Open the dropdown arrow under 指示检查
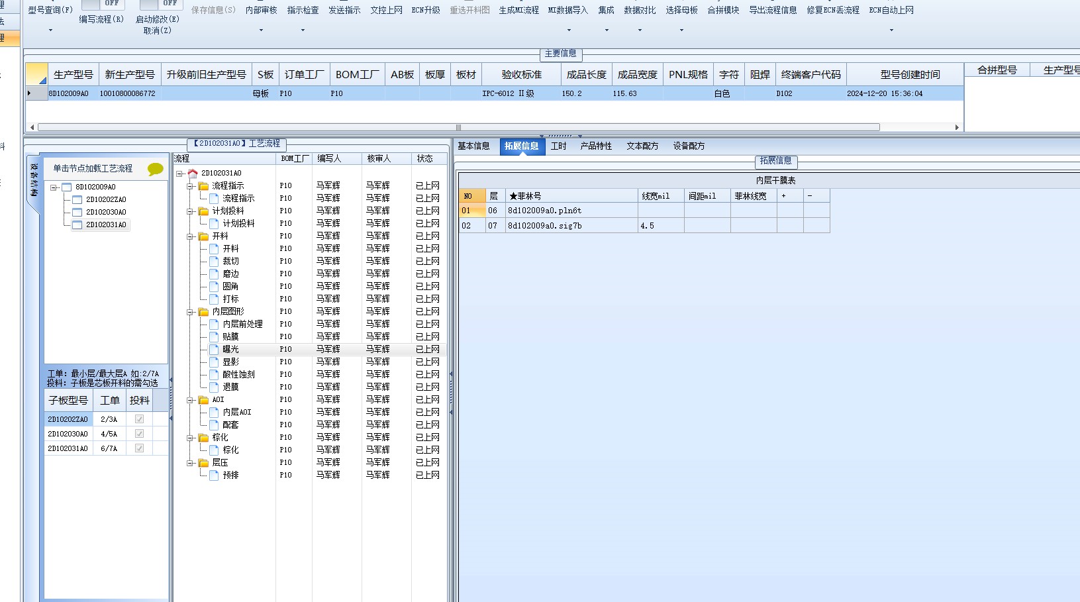The width and height of the screenshot is (1080, 602). click(303, 30)
